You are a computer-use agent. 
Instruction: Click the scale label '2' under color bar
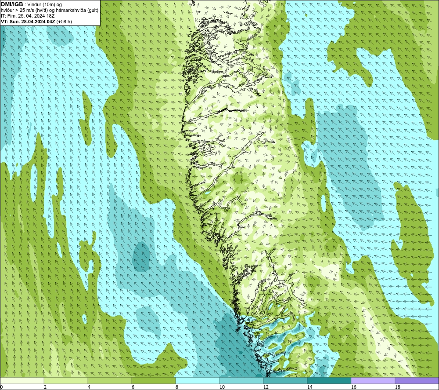click(x=45, y=387)
